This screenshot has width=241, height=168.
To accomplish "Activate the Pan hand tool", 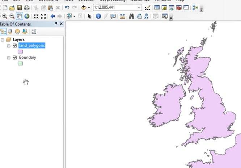I will coord(20,16).
